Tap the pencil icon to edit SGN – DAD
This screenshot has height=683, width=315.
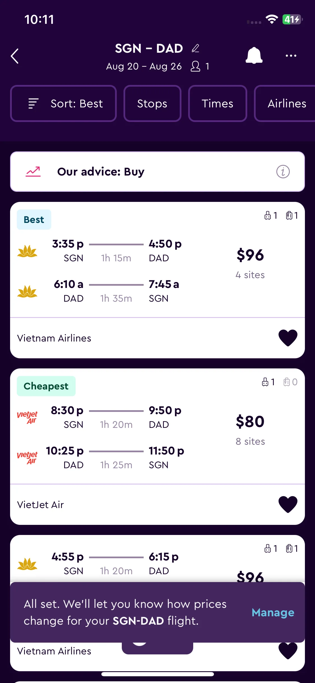(x=195, y=49)
